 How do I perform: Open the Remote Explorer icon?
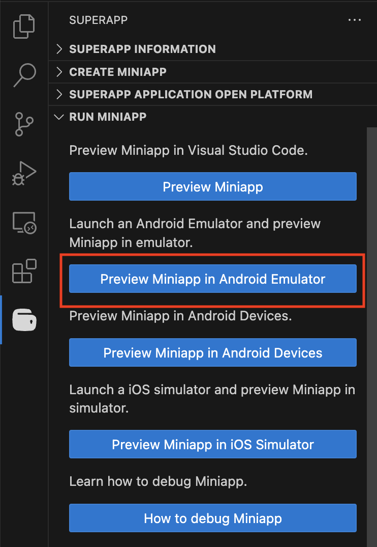tap(24, 222)
